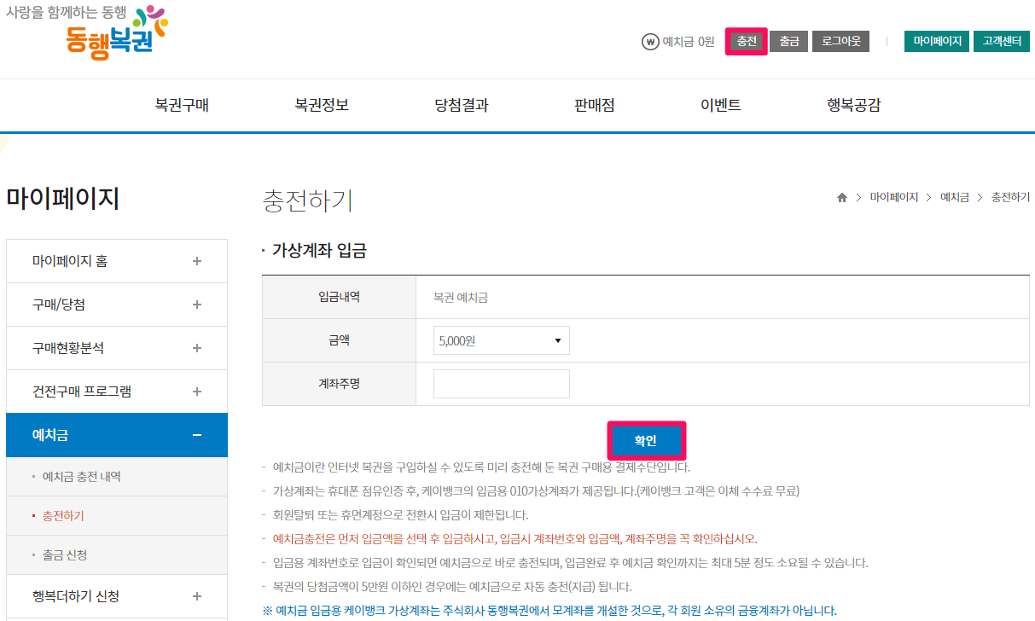
Task: Open the 이벤트 menu
Action: [721, 105]
